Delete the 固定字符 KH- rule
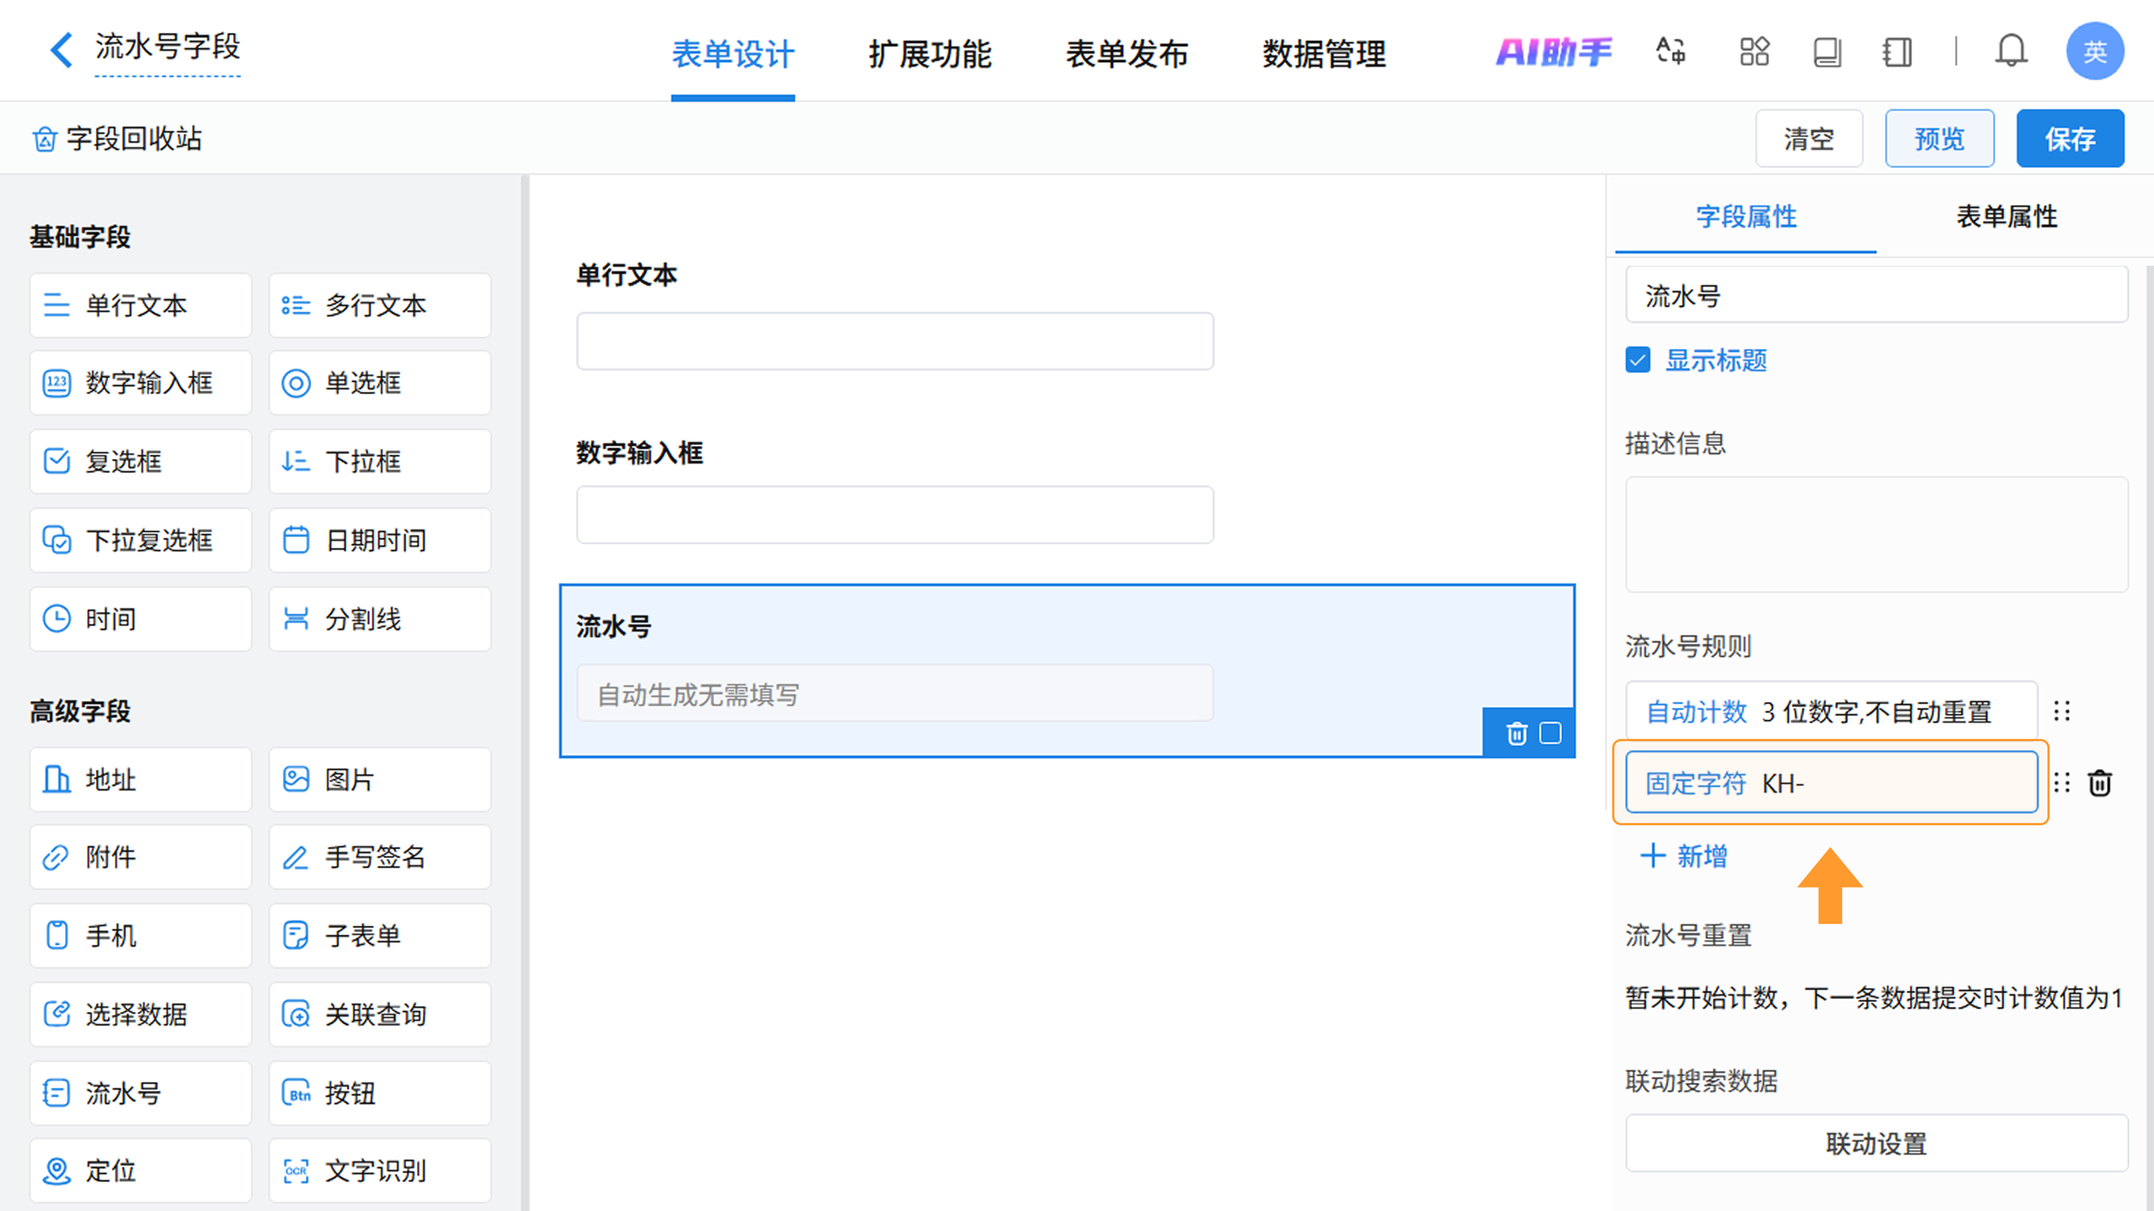 pos(2100,783)
